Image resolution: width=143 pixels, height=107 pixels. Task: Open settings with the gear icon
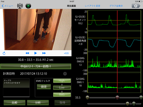pos(136,6)
